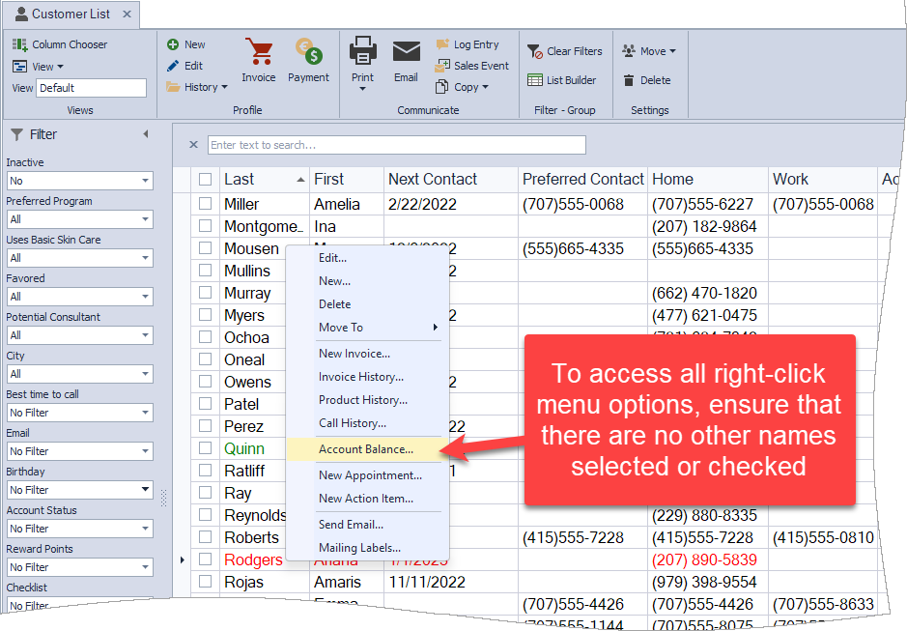Open the Birthday filter dropdown
The height and width of the screenshot is (631, 907).
coord(145,490)
